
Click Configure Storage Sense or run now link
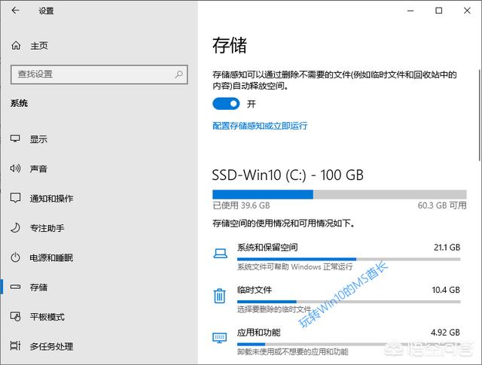point(260,126)
